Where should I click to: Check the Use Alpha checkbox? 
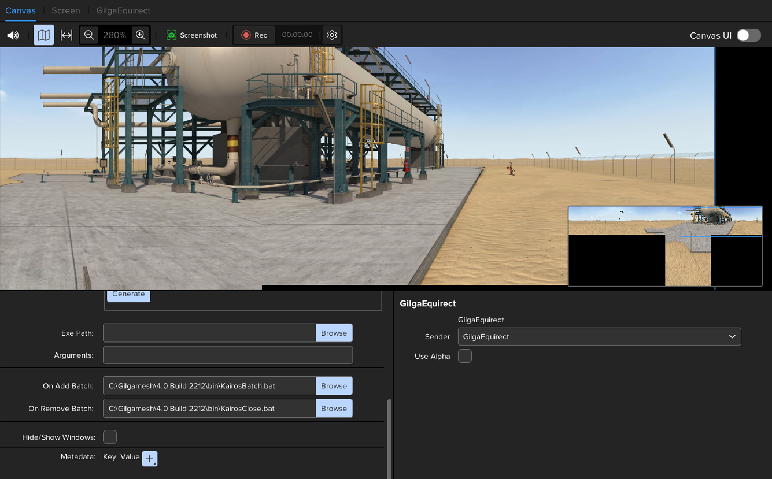[x=465, y=357]
